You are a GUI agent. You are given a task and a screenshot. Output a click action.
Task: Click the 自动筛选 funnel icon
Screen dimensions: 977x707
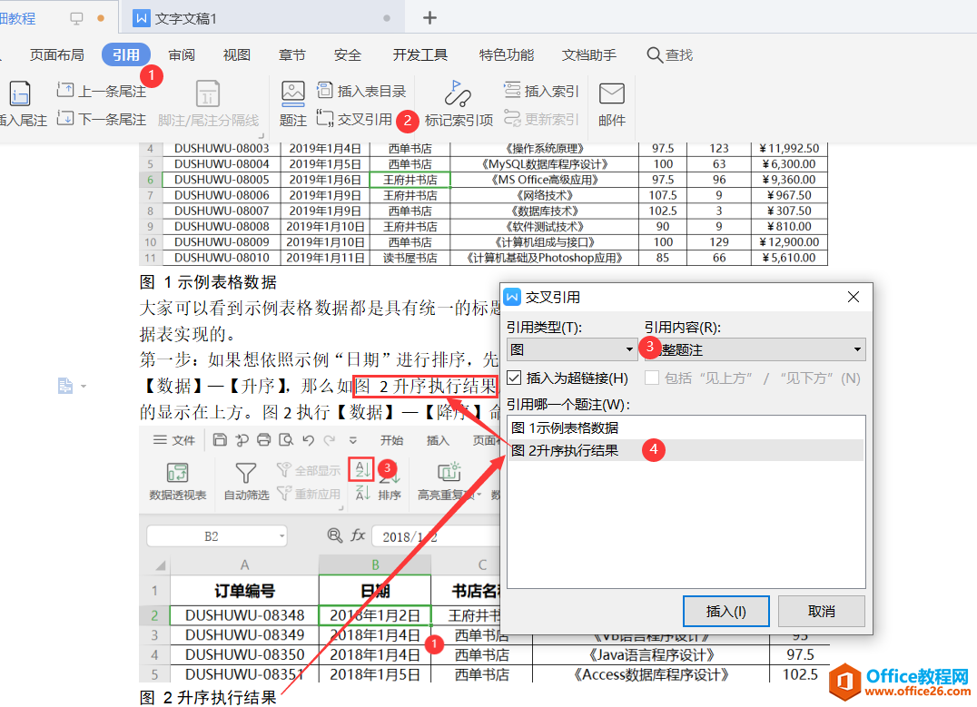click(245, 473)
